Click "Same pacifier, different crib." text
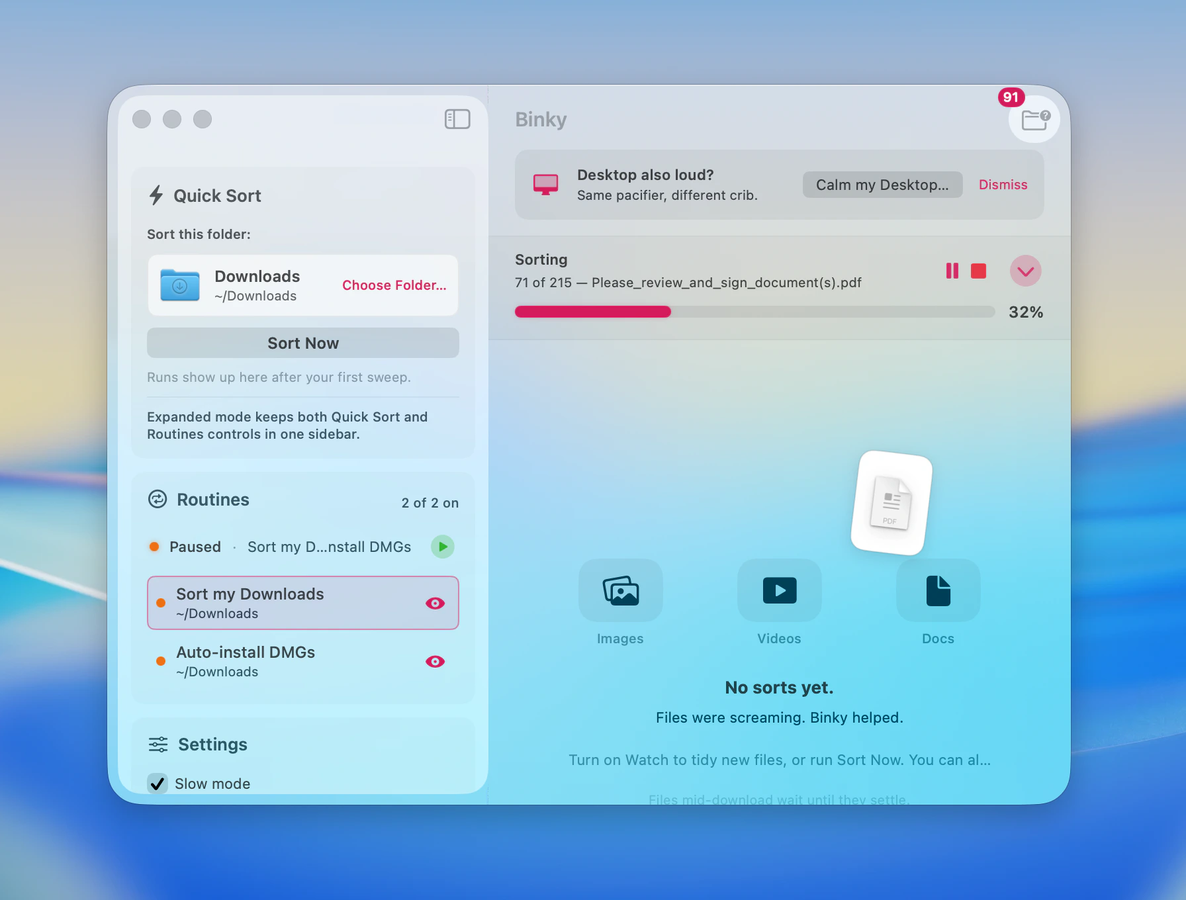The image size is (1186, 900). click(x=667, y=195)
